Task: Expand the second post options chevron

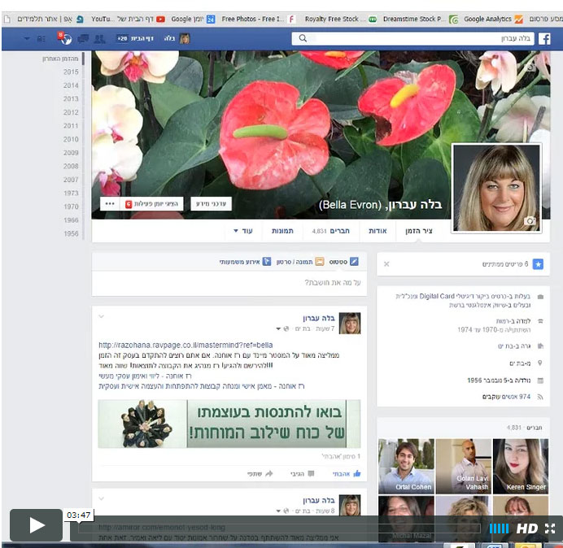Action: coord(101,498)
